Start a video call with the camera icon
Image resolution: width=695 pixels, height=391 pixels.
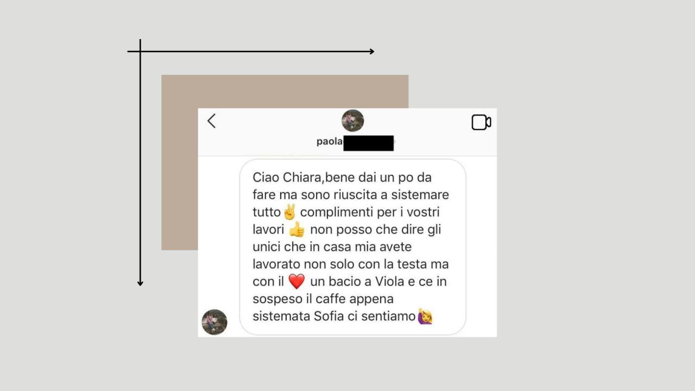click(x=481, y=122)
